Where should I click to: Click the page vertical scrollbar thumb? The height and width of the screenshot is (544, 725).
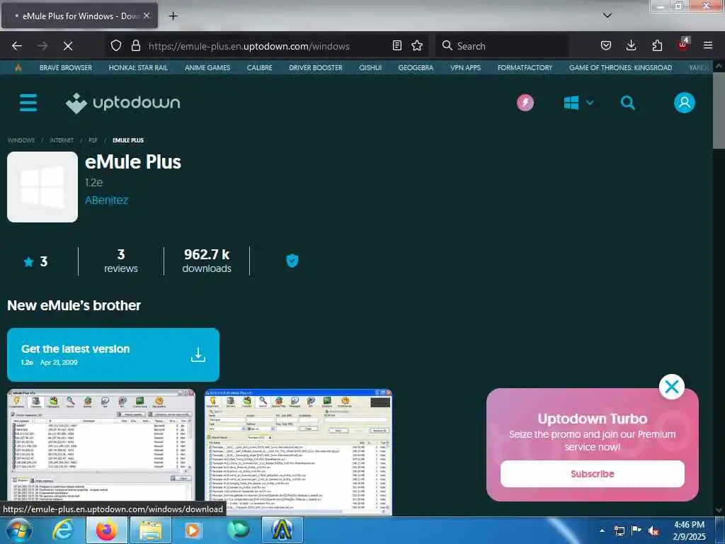(x=718, y=111)
